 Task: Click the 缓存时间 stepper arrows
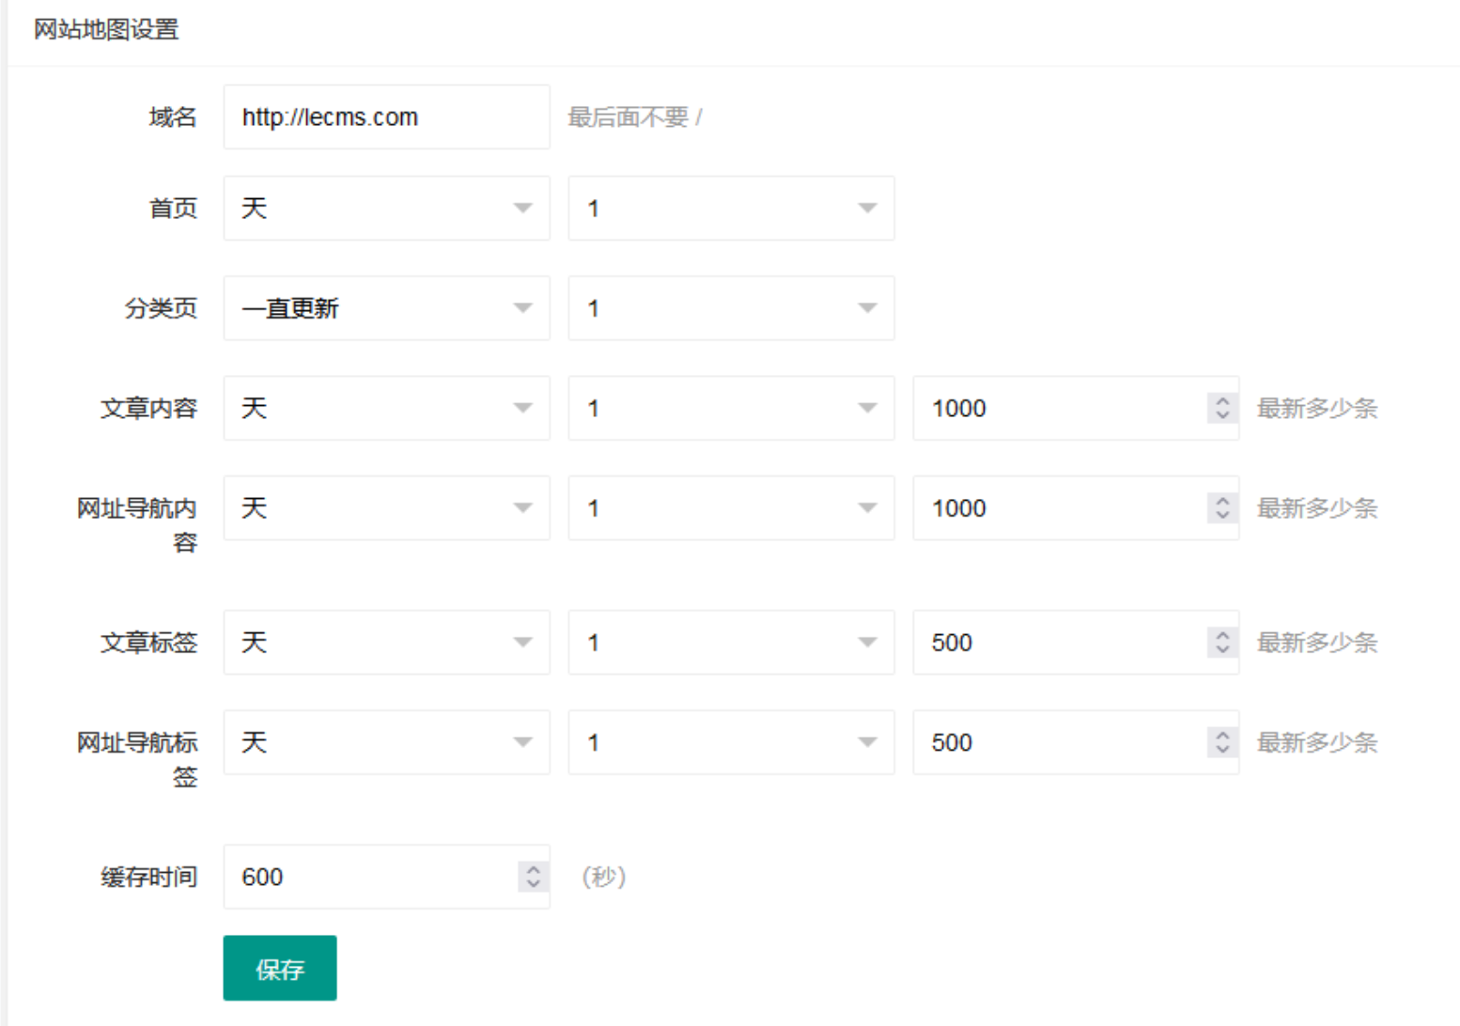[x=533, y=877]
